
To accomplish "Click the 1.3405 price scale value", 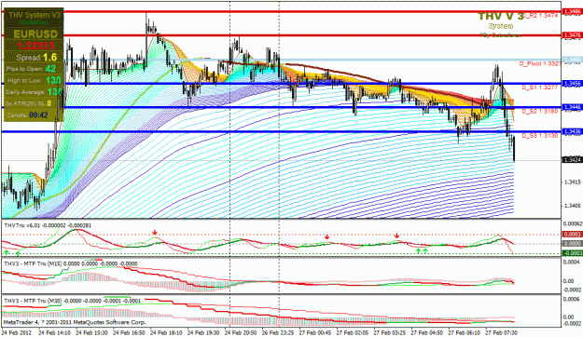I will tap(573, 206).
